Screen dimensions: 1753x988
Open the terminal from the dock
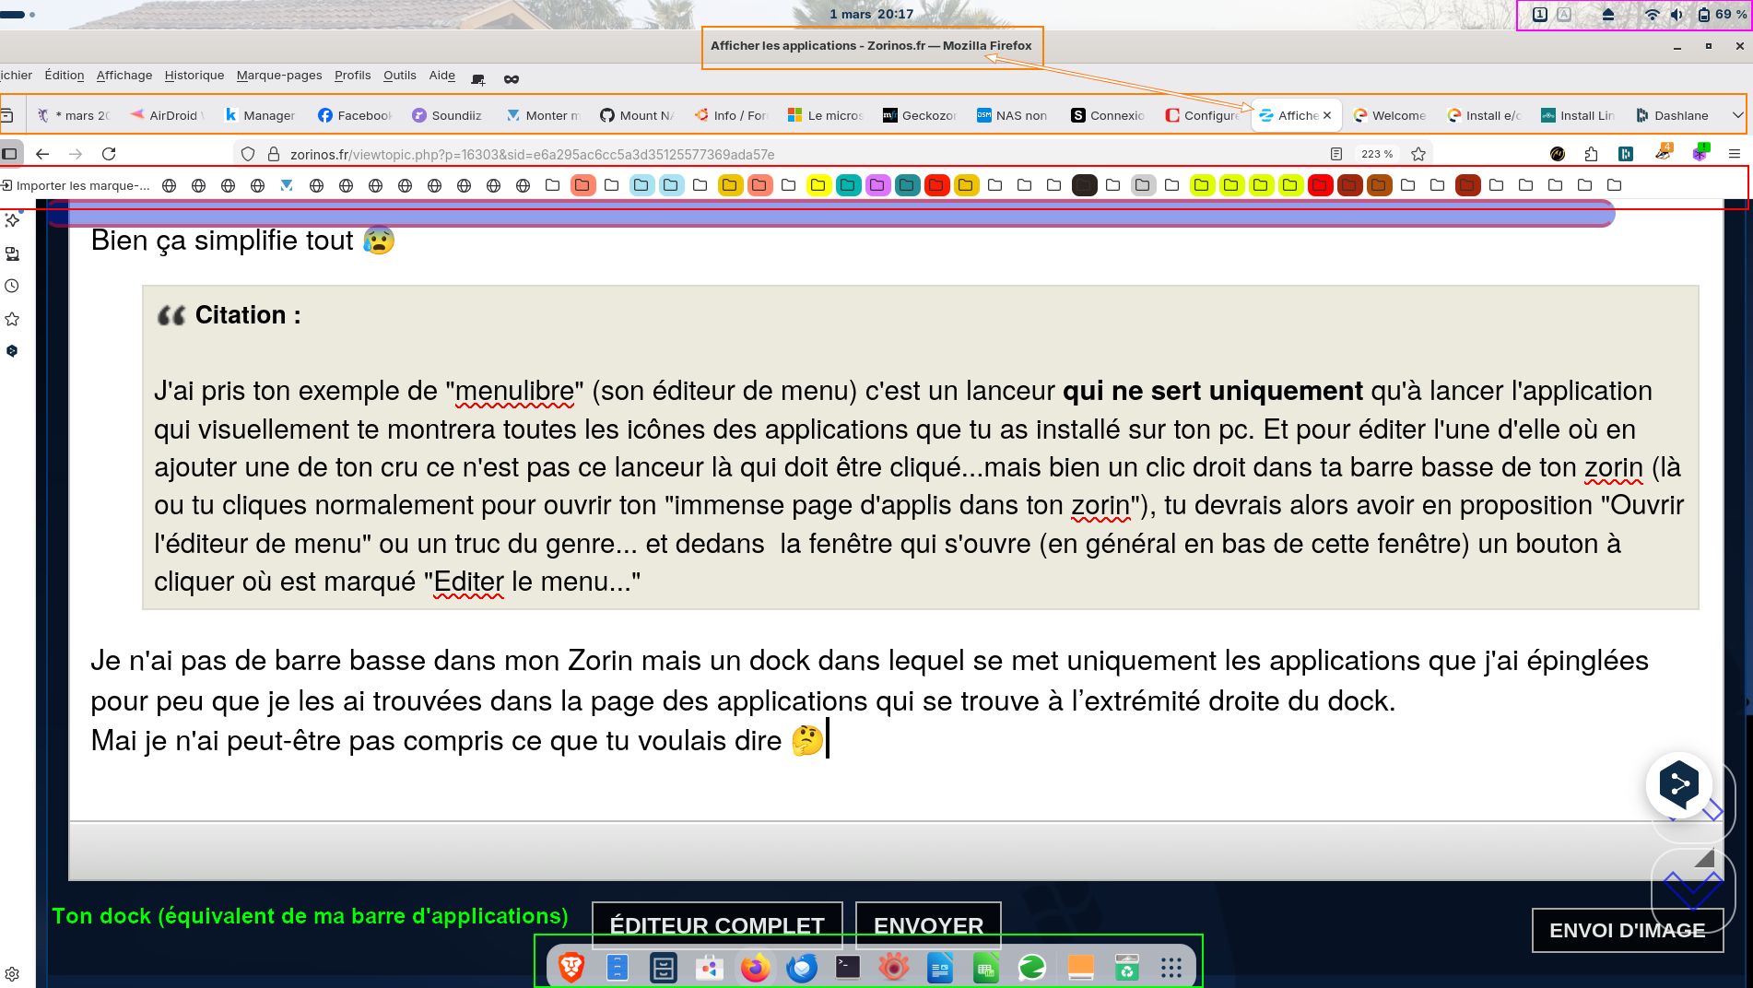pyautogui.click(x=848, y=967)
